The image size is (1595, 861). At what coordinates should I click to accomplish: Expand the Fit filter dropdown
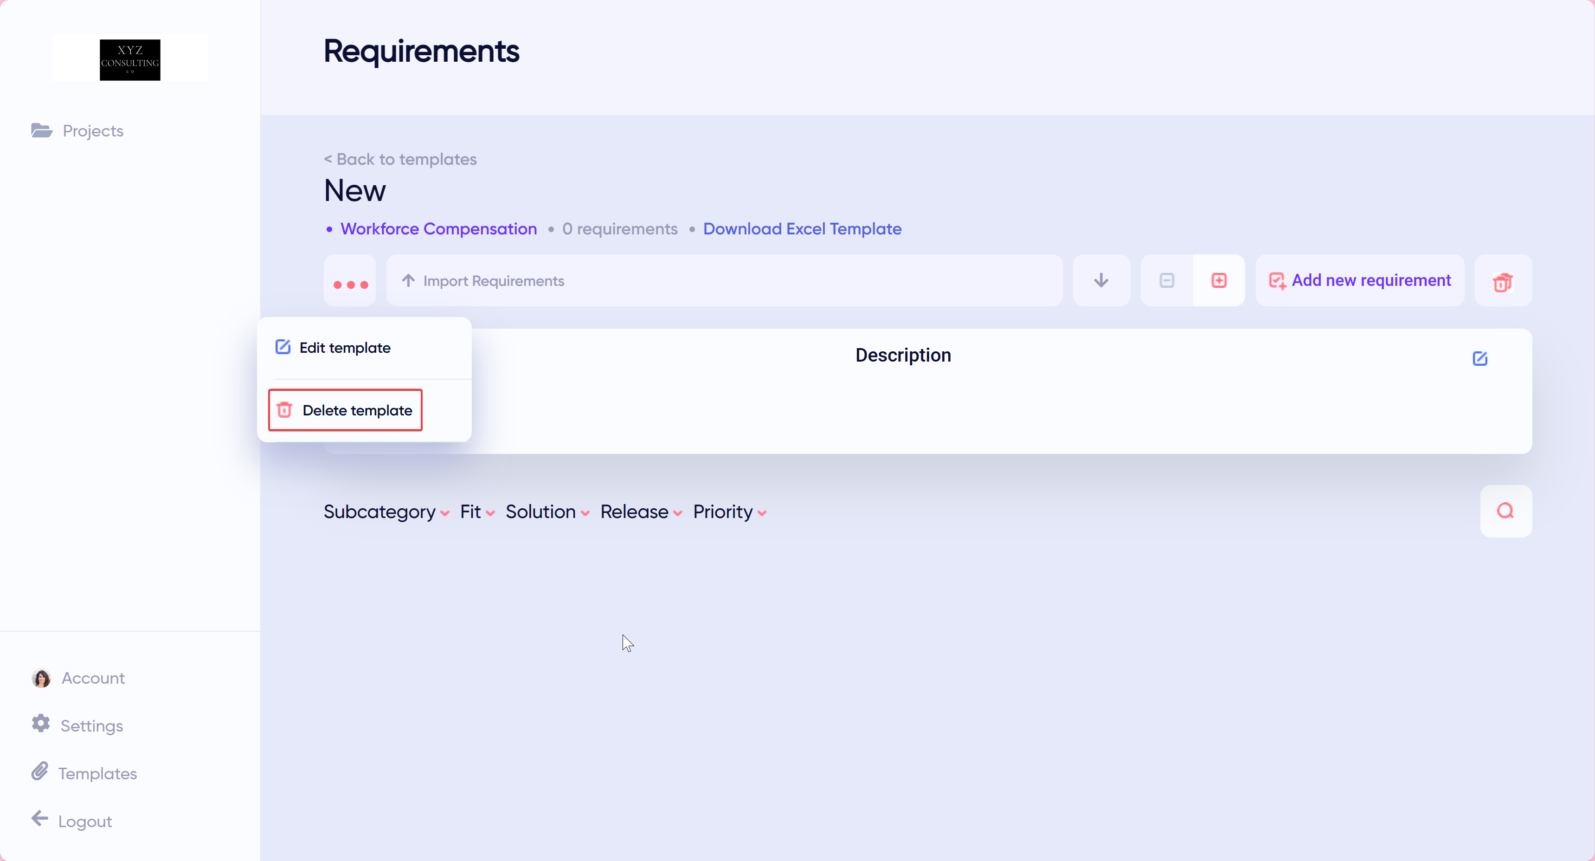[477, 512]
